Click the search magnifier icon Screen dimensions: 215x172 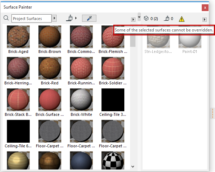click(x=6, y=18)
